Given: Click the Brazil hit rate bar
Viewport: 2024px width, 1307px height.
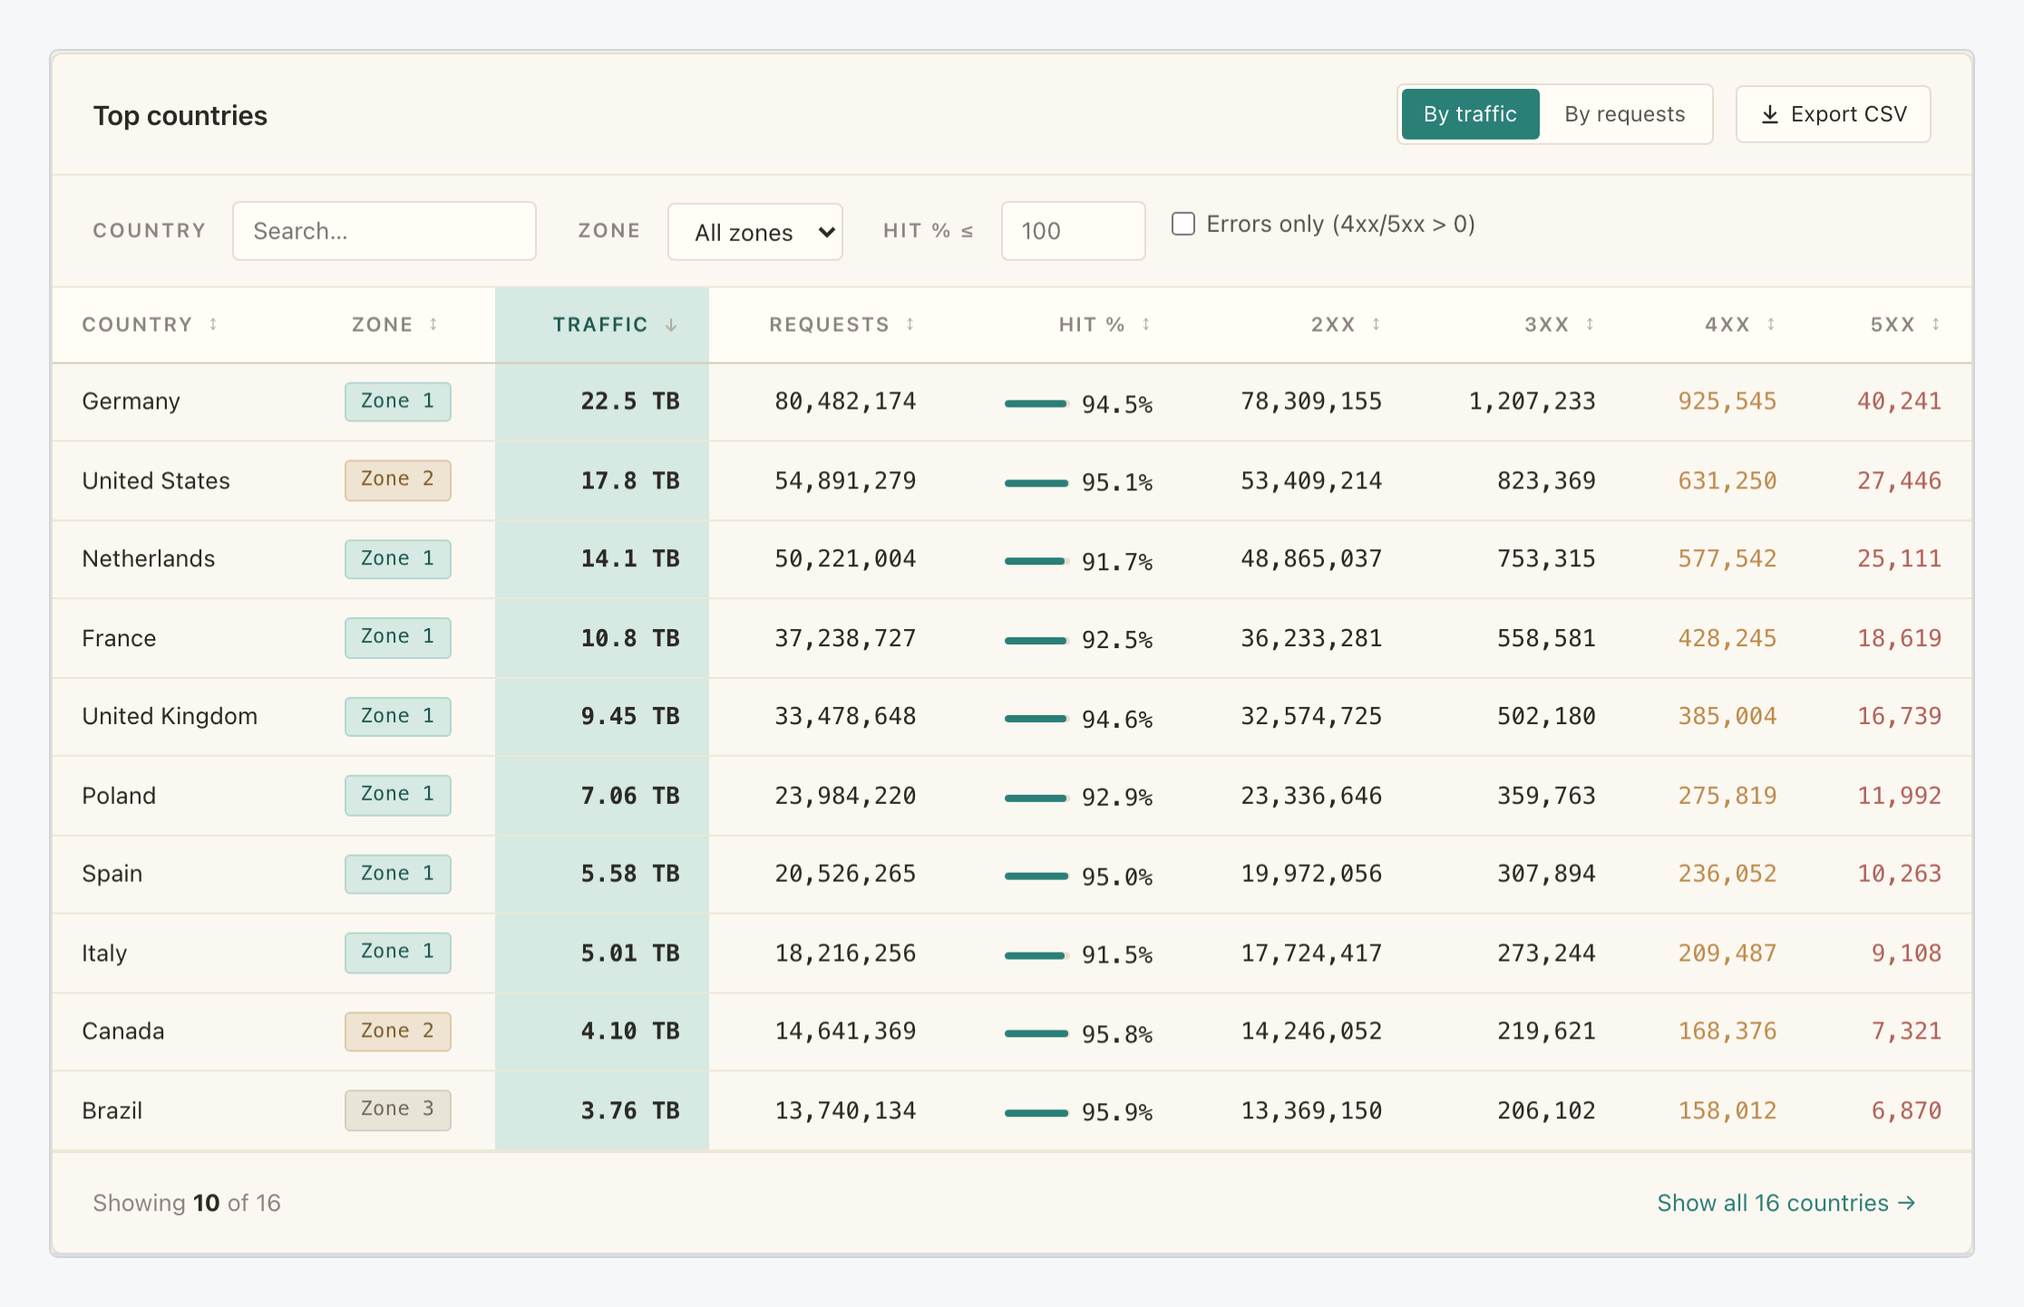Looking at the screenshot, I should coord(1036,1113).
